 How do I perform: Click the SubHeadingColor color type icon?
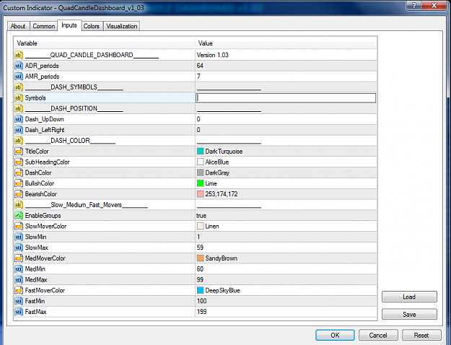tap(19, 162)
